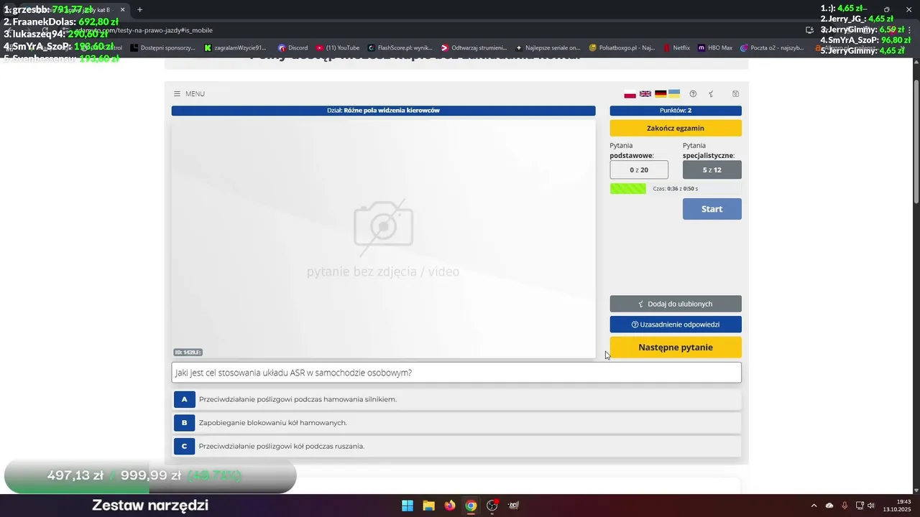Click the favorites icon beside help

pyautogui.click(x=712, y=94)
